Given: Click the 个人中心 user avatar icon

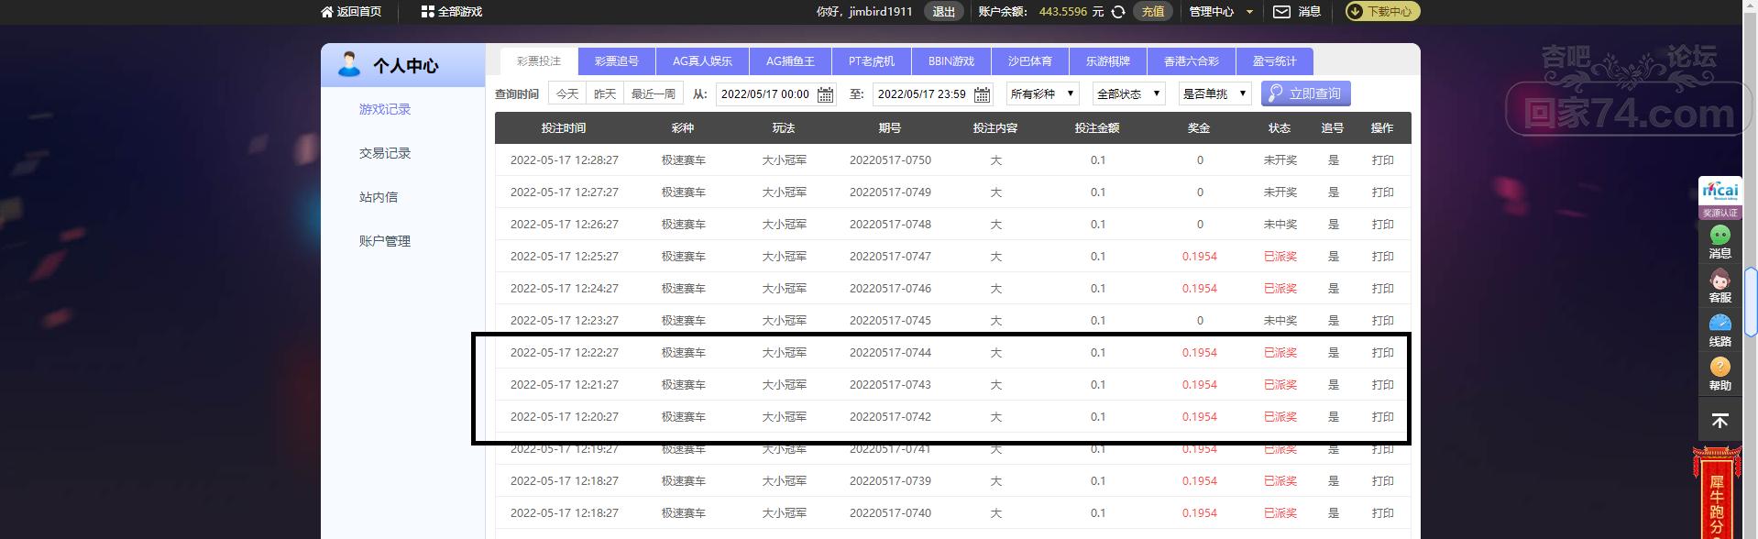Looking at the screenshot, I should 348,65.
